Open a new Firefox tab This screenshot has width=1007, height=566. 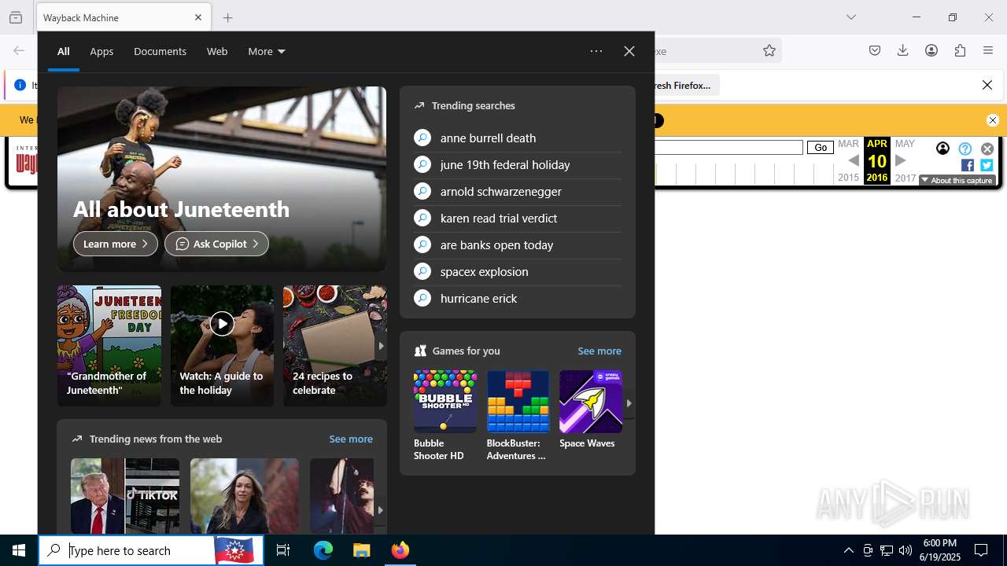click(x=228, y=17)
